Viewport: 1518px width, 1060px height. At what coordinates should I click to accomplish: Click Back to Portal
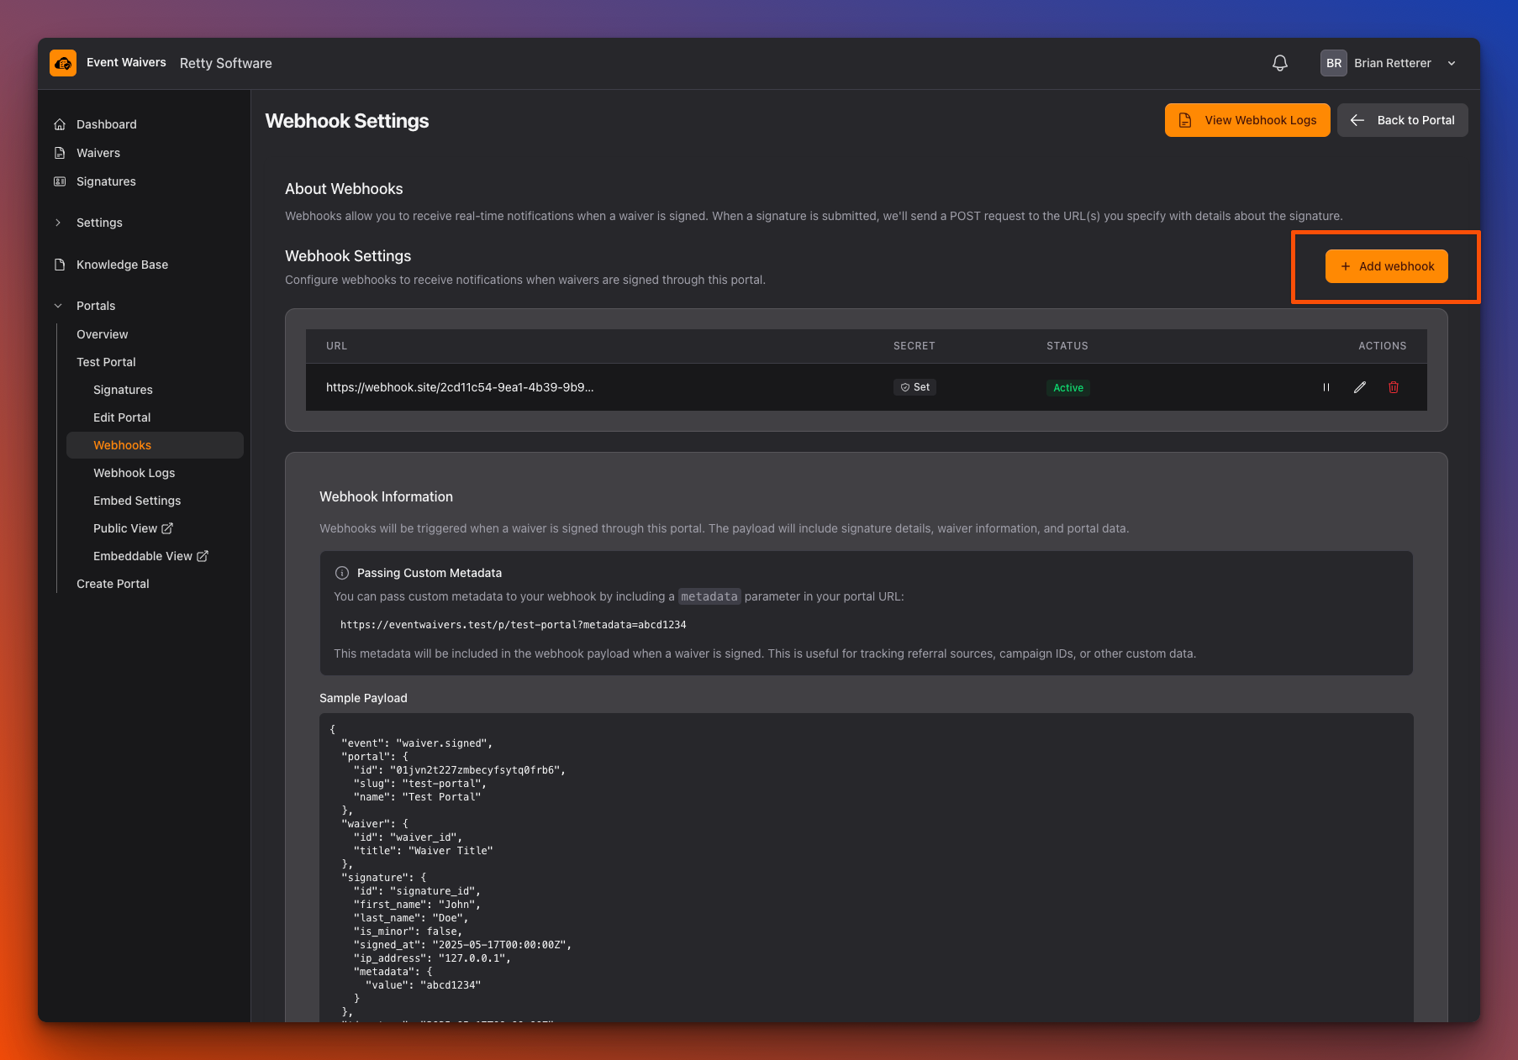1402,120
